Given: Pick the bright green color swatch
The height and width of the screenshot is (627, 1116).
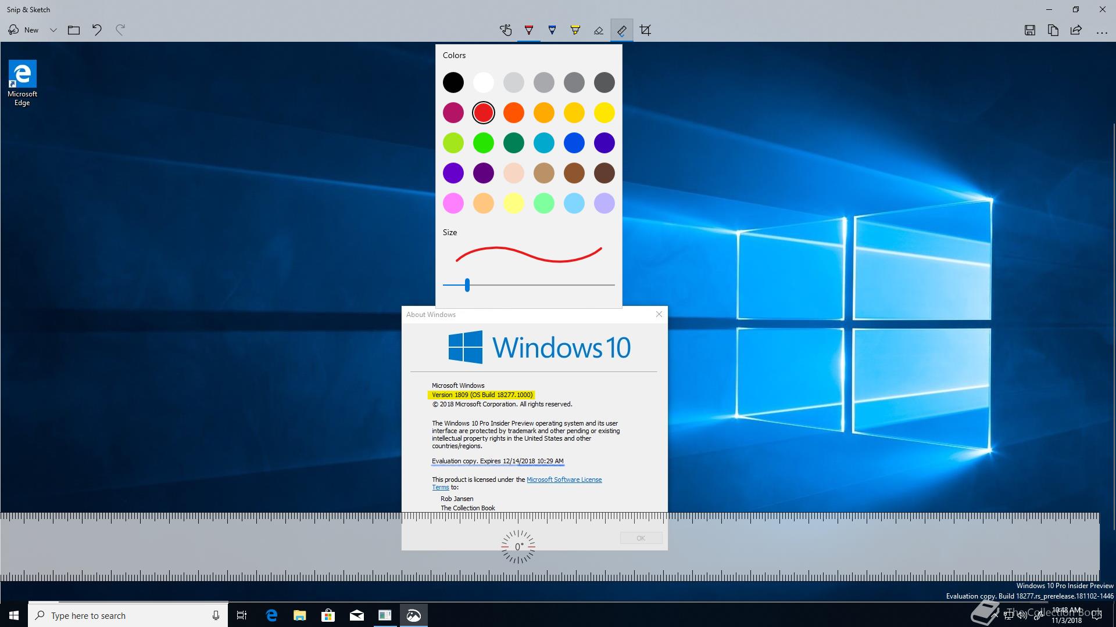Looking at the screenshot, I should click(484, 143).
